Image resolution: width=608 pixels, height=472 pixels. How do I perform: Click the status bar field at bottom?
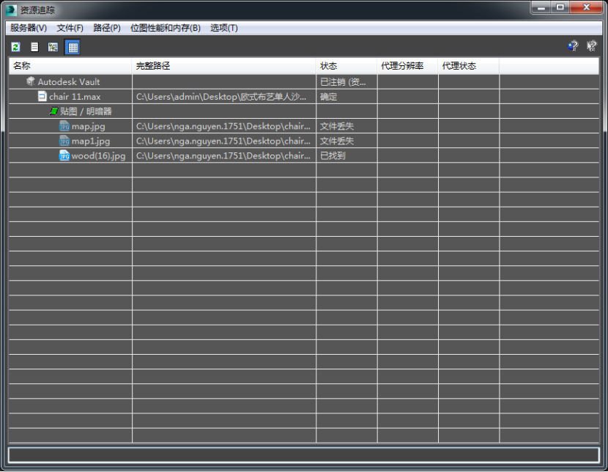coord(304,455)
